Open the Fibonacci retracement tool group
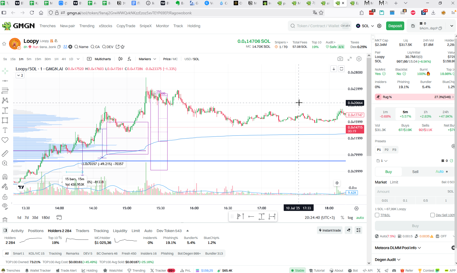The image size is (457, 273). (5, 90)
